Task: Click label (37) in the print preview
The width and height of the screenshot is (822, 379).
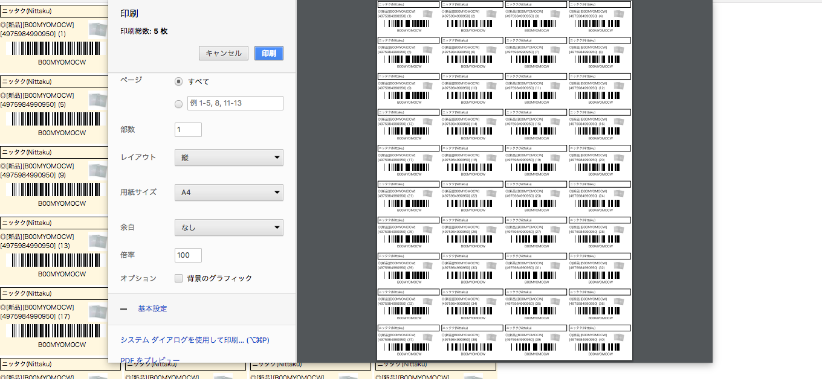Action: coord(409,340)
